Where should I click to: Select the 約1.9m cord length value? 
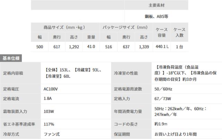[x=161, y=124]
